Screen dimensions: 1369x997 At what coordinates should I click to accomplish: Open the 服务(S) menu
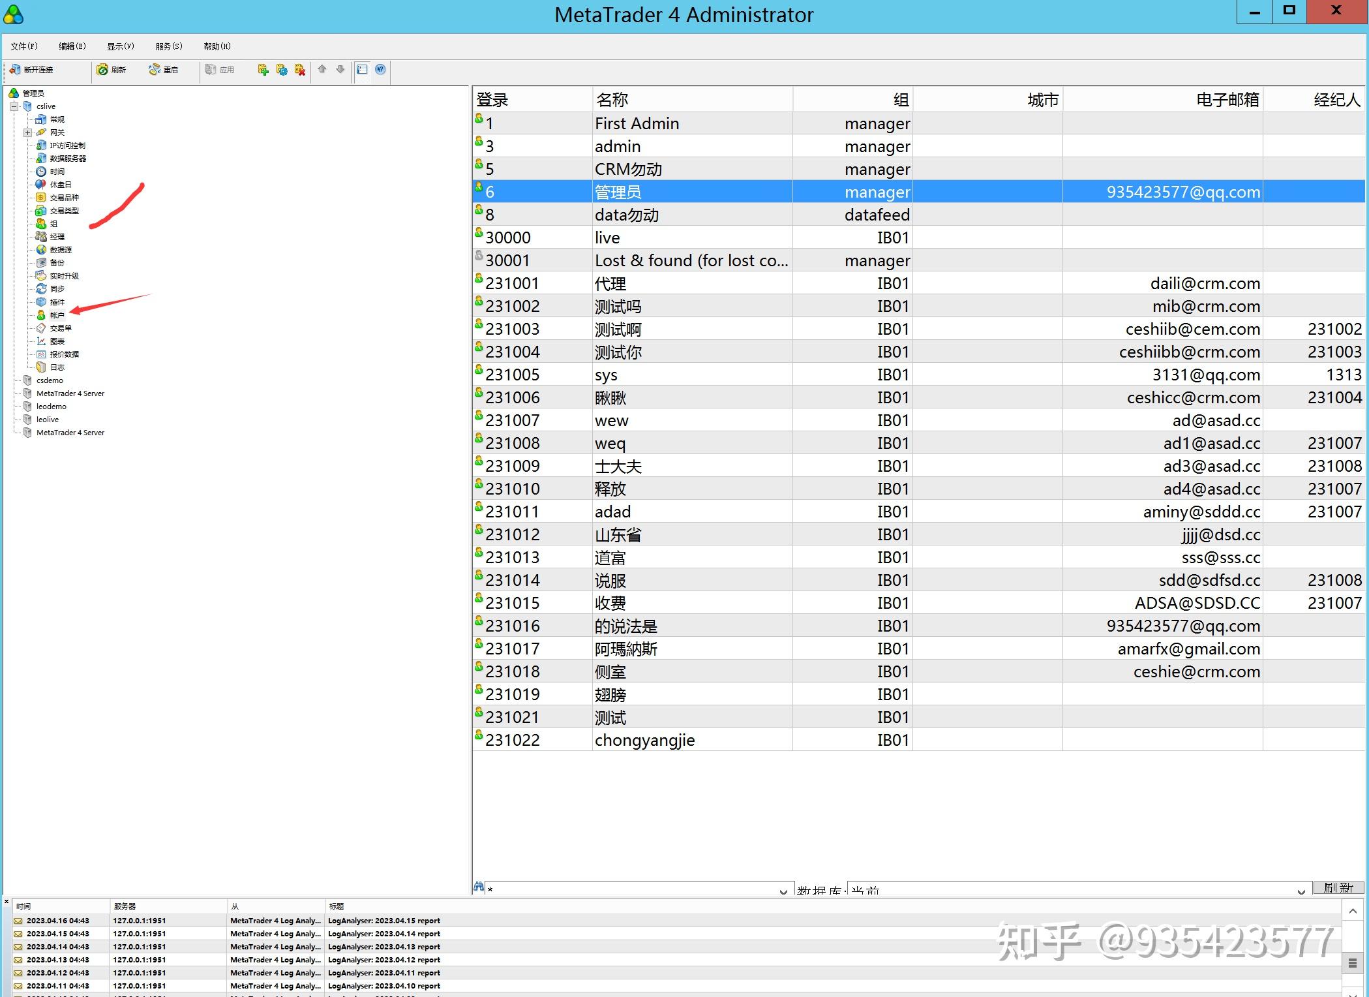[168, 46]
